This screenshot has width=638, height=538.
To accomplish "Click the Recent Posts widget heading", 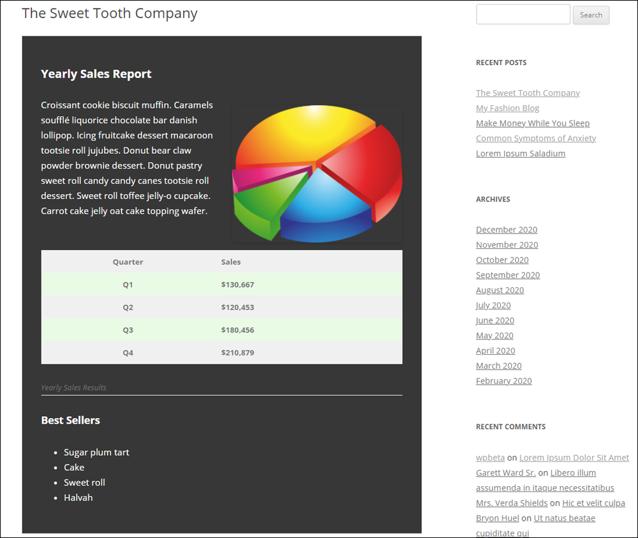I will (x=501, y=63).
